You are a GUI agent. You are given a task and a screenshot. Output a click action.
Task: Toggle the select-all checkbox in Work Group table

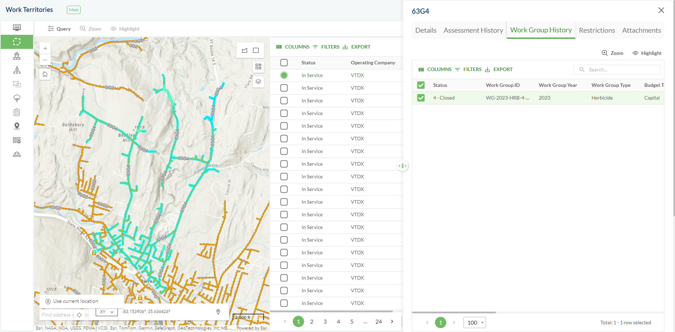point(421,85)
